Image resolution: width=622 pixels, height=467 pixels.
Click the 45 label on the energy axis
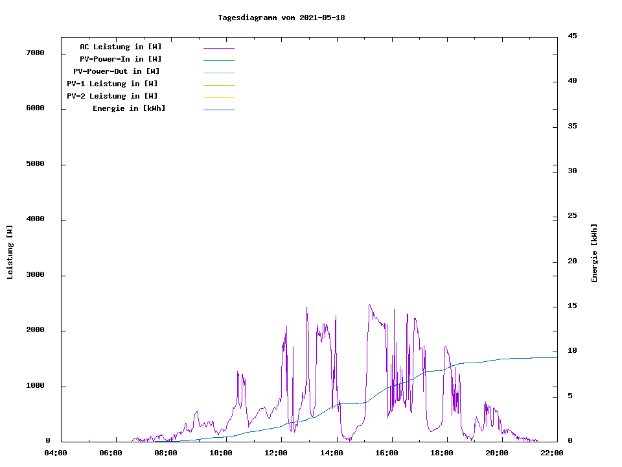pos(572,36)
